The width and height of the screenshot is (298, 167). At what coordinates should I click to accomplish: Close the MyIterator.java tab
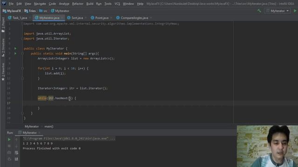[x=62, y=18]
